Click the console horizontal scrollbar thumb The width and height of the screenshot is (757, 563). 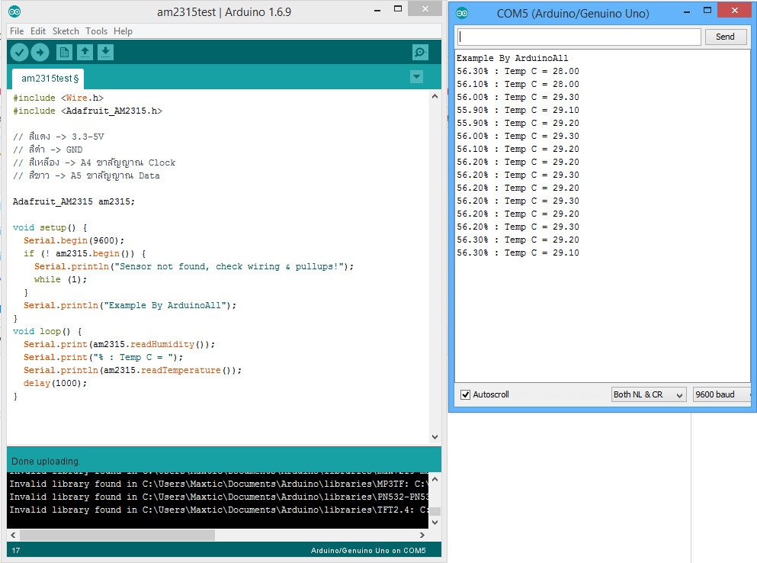(117, 535)
